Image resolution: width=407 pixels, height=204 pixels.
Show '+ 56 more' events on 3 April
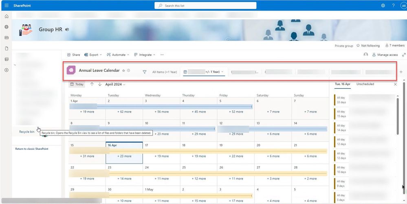click(x=161, y=112)
